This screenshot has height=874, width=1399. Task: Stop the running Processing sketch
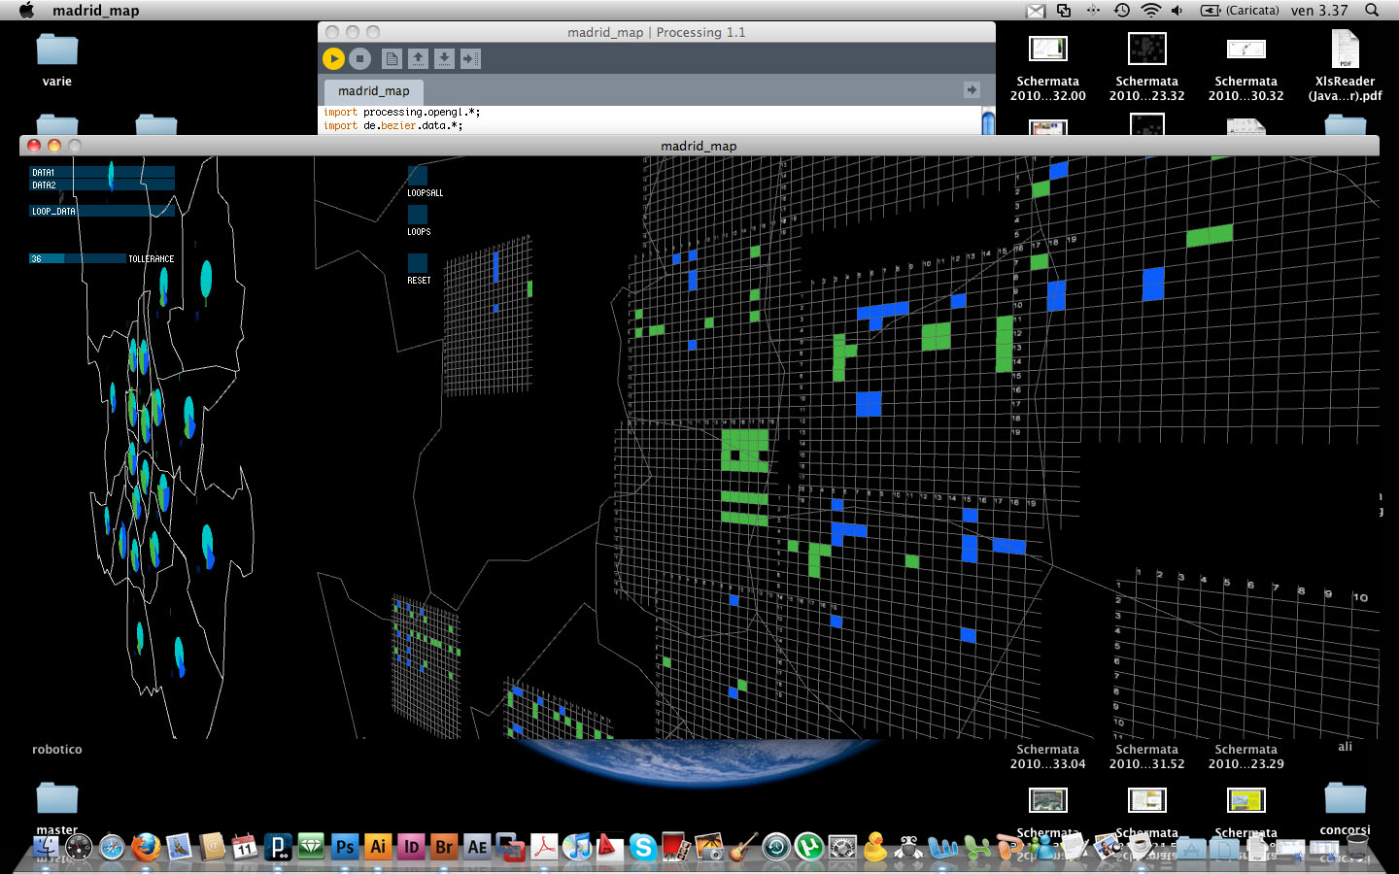(x=359, y=59)
